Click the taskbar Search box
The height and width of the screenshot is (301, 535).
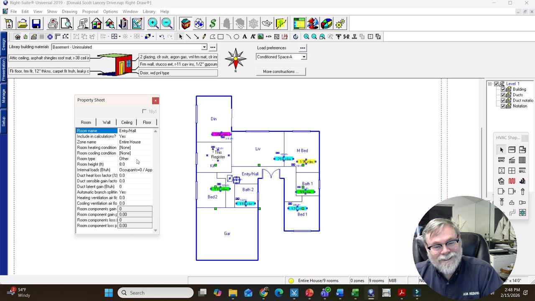(155, 293)
